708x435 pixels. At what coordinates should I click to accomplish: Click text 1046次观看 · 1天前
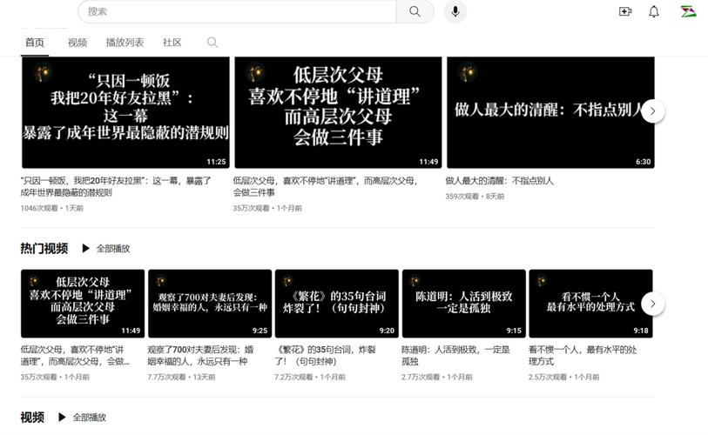tap(52, 208)
